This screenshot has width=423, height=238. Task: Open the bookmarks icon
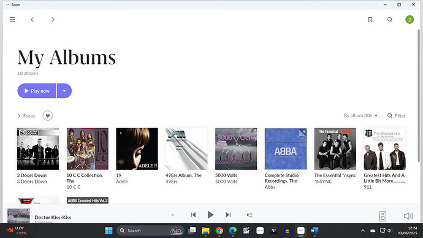coord(370,20)
